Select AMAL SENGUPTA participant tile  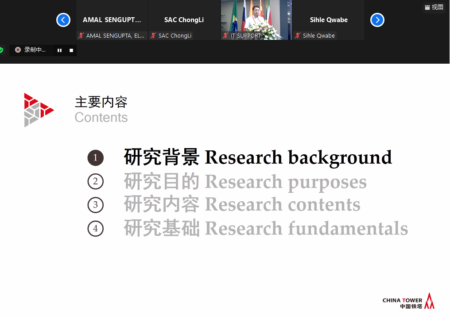point(112,20)
